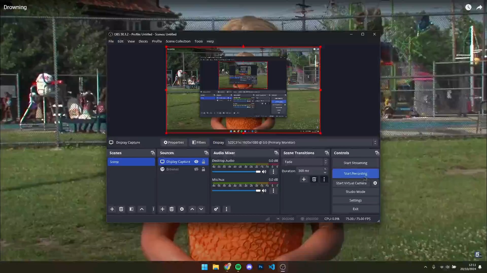Screen dimensions: 487x273
Task: Open advanced audio properties gears icon
Action: pos(216,209)
